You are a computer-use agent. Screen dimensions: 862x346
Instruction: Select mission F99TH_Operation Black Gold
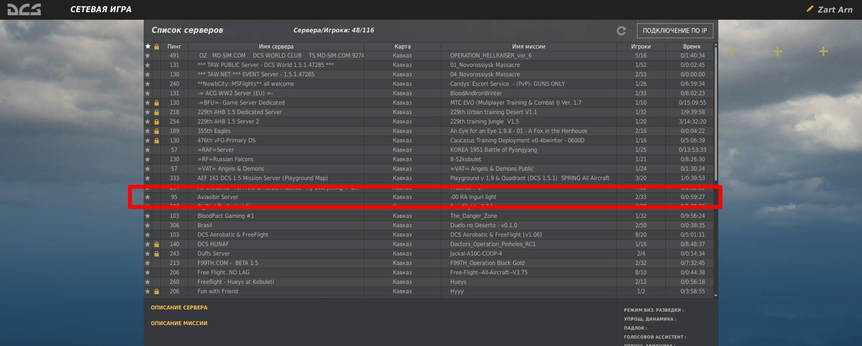coord(487,263)
